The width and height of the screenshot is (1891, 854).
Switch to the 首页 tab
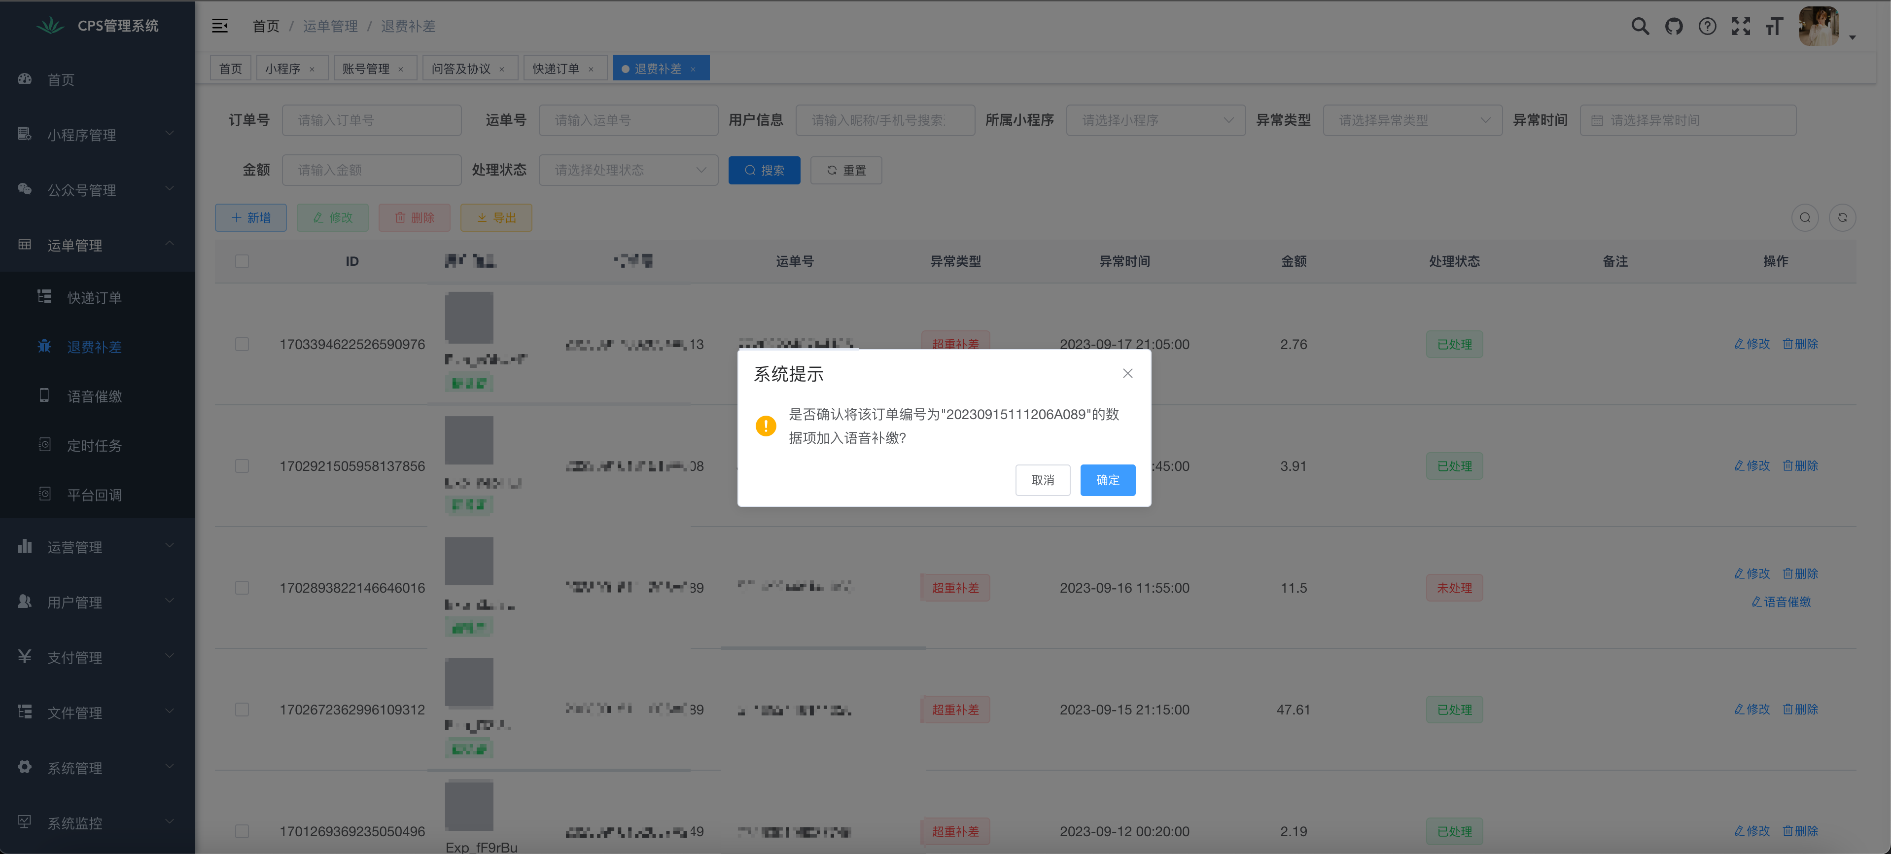(x=231, y=69)
